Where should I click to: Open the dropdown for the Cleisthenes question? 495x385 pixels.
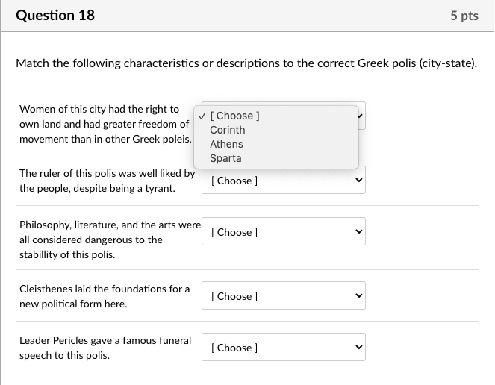coord(283,296)
